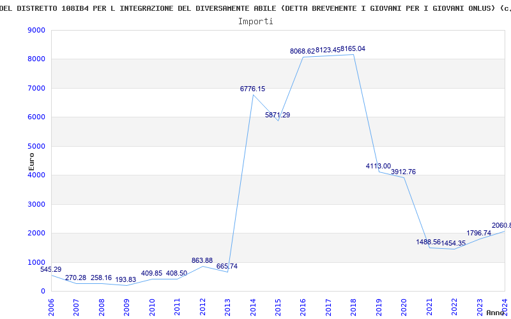Image resolution: width=511 pixels, height=319 pixels.
Task: Click the 4000 y-axis tick label
Action: [x=37, y=175]
